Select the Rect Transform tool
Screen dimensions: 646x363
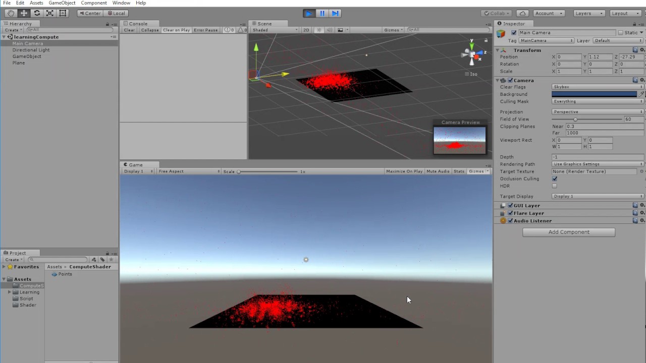(63, 13)
